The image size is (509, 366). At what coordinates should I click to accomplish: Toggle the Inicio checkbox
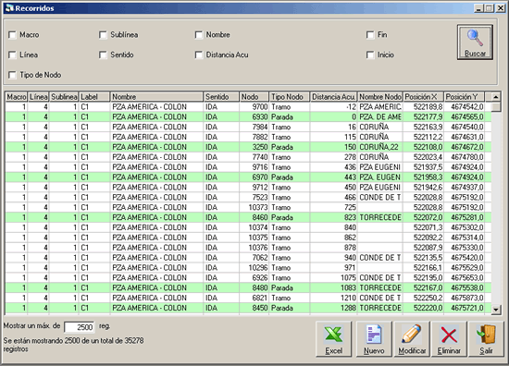[370, 55]
